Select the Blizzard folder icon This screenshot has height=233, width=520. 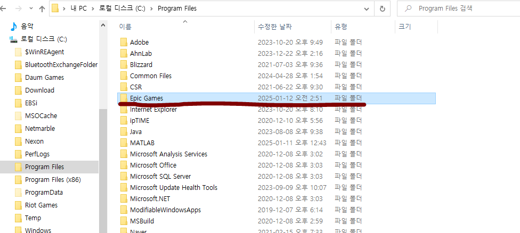click(124, 64)
